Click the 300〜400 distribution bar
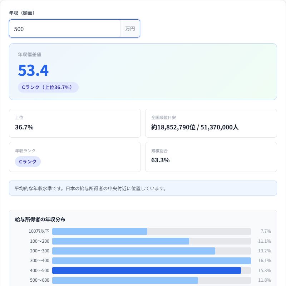The width and height of the screenshot is (286, 286). tap(151, 261)
